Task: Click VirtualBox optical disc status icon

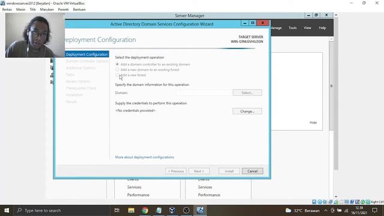Action: (320, 202)
